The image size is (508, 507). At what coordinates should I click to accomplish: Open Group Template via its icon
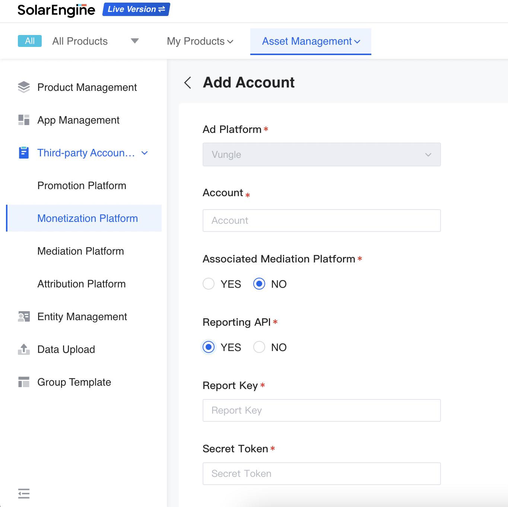pyautogui.click(x=23, y=382)
